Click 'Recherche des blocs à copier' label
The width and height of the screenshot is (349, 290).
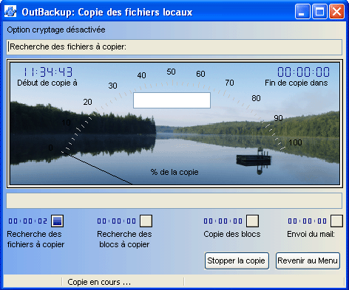(x=124, y=239)
